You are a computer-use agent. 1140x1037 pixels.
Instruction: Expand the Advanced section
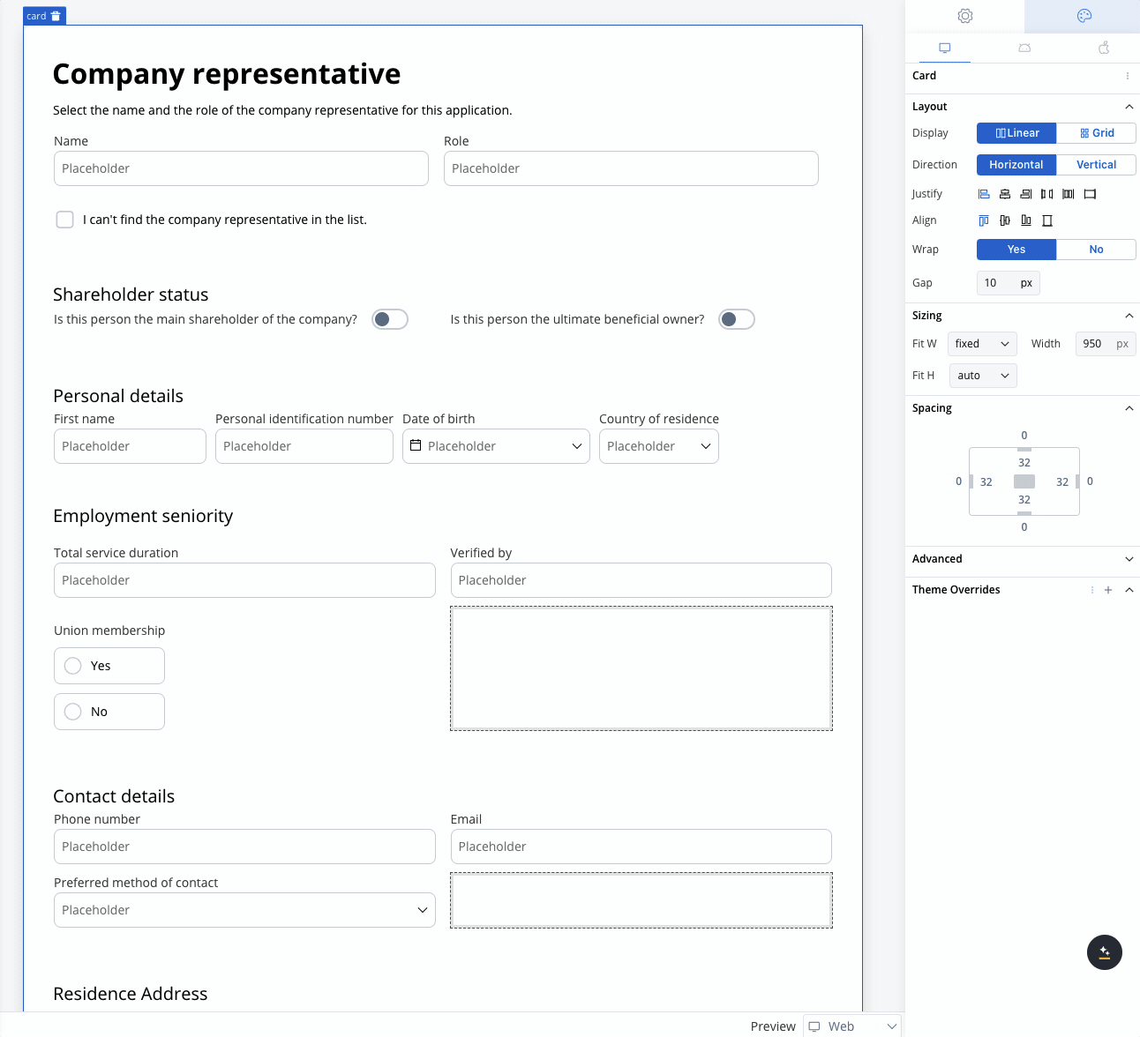click(x=1129, y=559)
